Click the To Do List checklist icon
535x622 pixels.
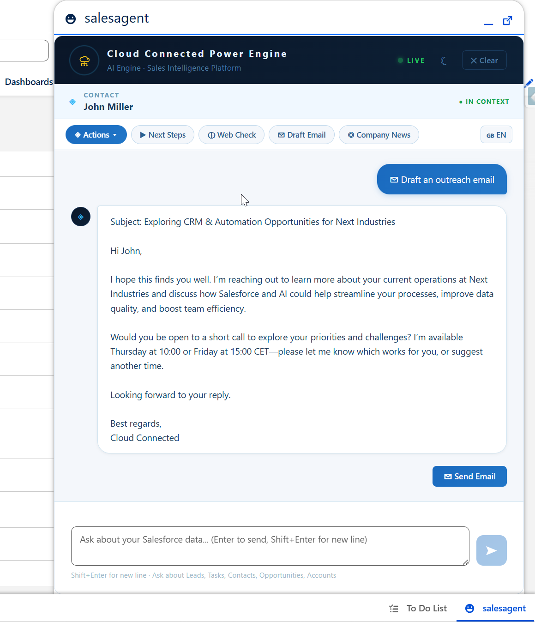[x=394, y=609]
